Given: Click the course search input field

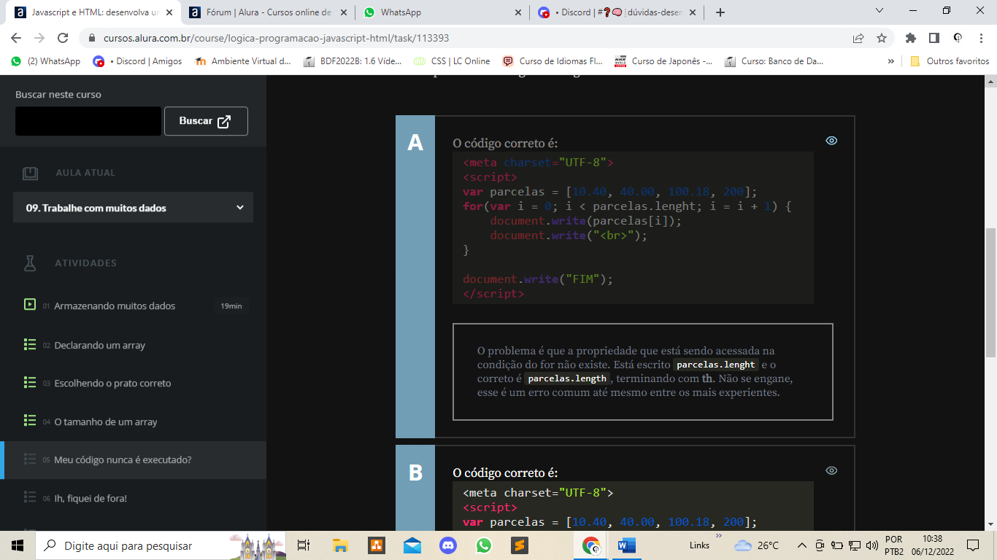Looking at the screenshot, I should [x=88, y=121].
